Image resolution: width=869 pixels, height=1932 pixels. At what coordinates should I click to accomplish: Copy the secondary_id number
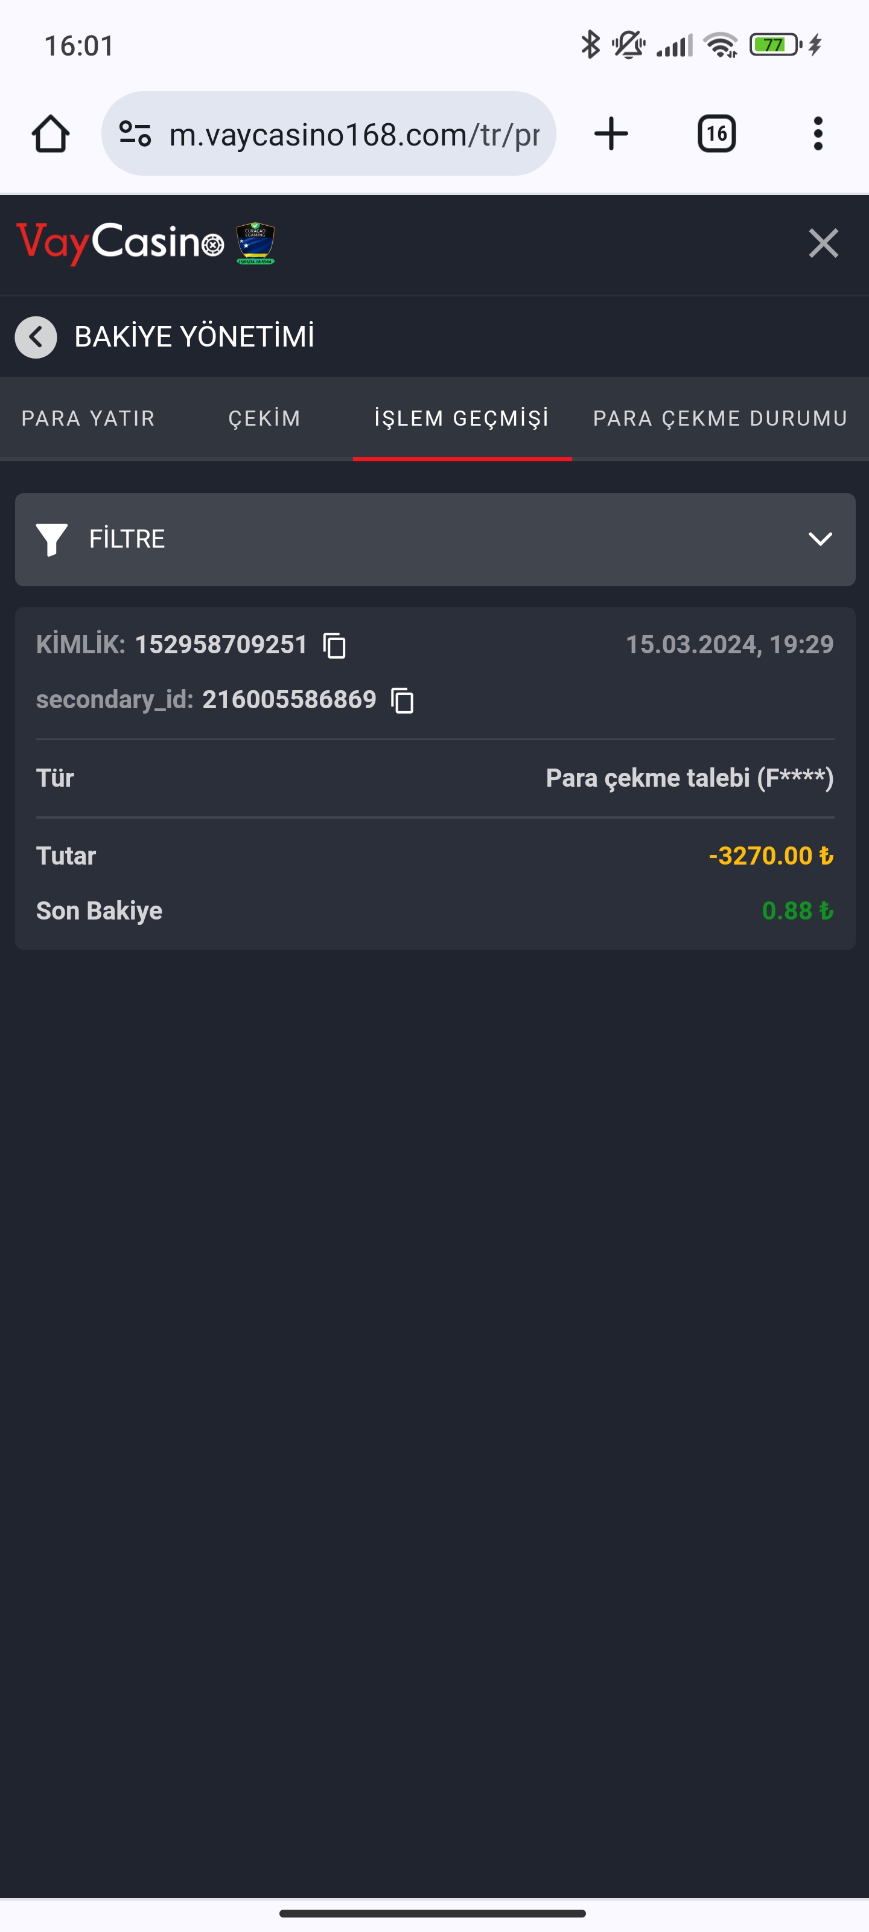pyautogui.click(x=403, y=700)
